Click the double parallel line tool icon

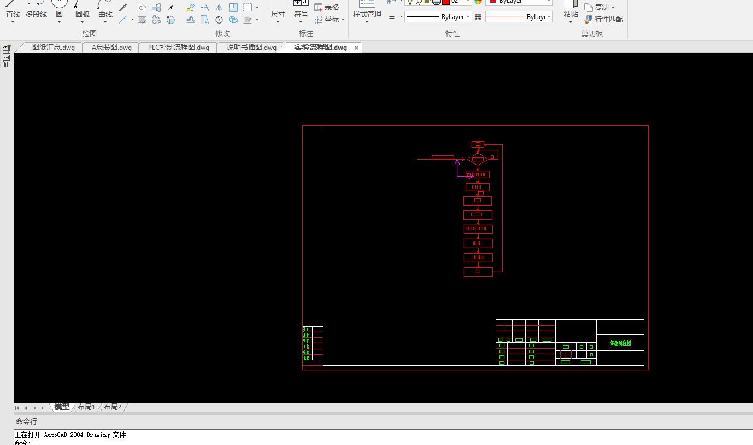[123, 8]
